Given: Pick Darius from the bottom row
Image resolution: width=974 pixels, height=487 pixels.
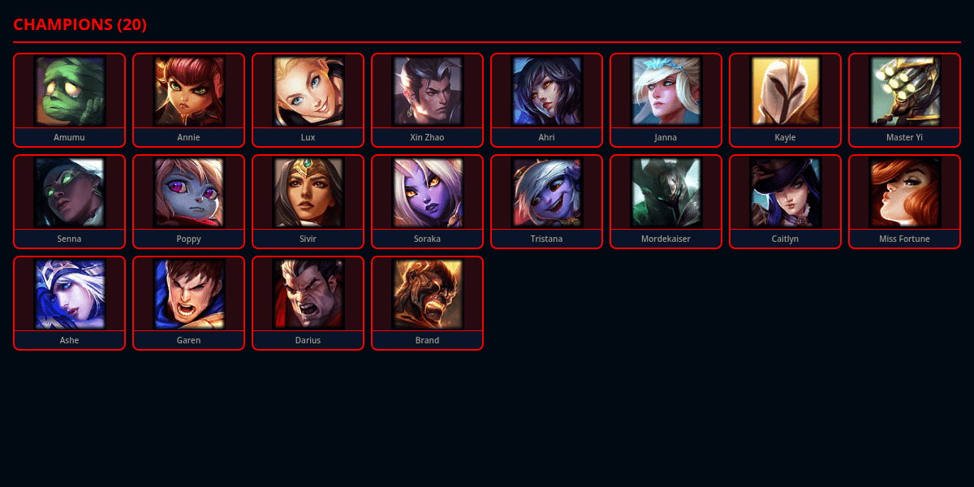Looking at the screenshot, I should [x=308, y=303].
